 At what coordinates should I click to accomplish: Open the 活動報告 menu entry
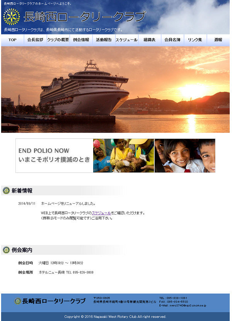(104, 40)
